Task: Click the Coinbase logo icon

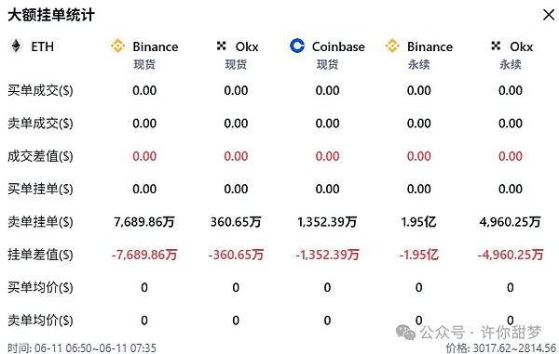Action: 297,46
